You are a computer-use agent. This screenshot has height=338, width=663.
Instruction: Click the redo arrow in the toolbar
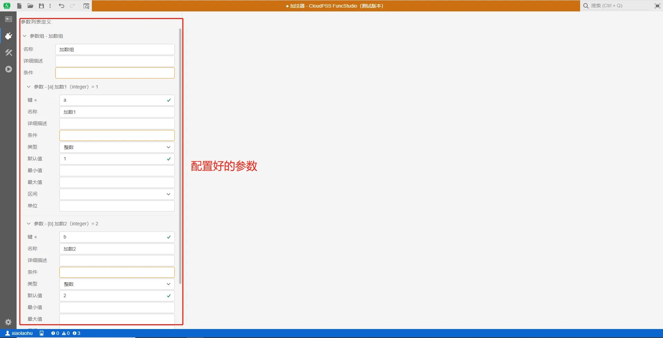pyautogui.click(x=73, y=6)
